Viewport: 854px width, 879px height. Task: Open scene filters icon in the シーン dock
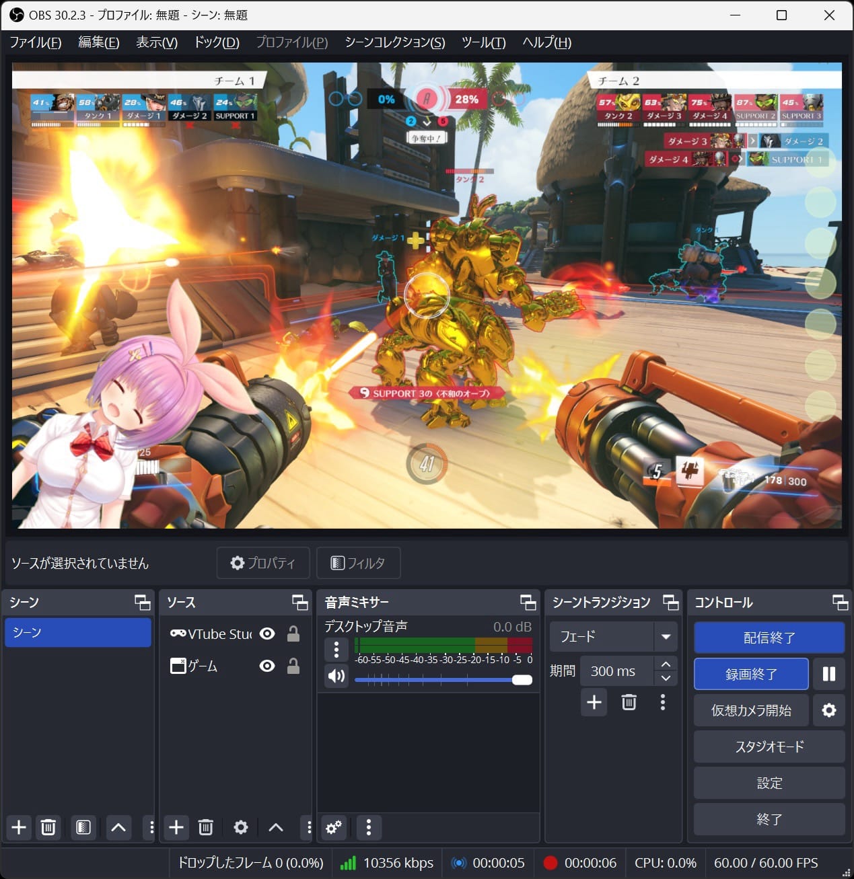point(83,827)
